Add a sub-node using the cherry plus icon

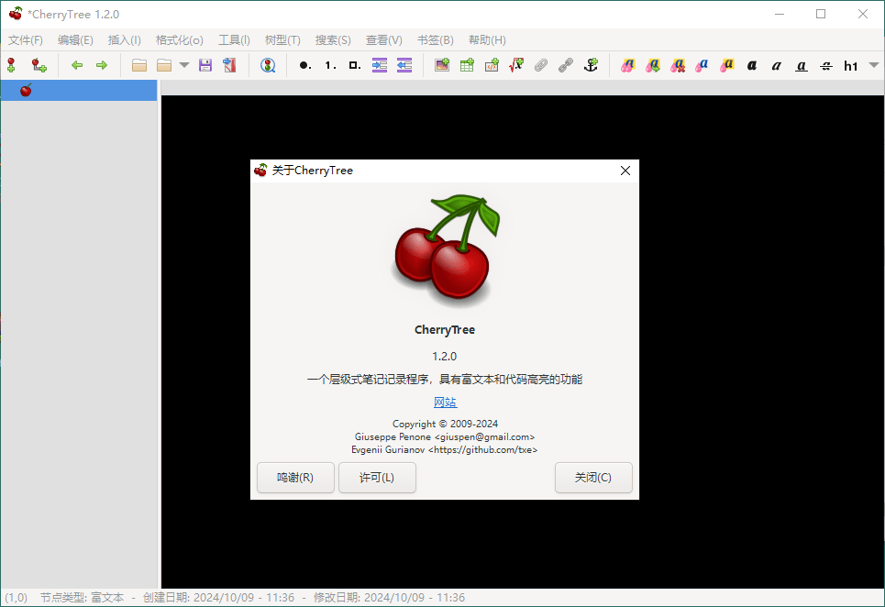[38, 65]
